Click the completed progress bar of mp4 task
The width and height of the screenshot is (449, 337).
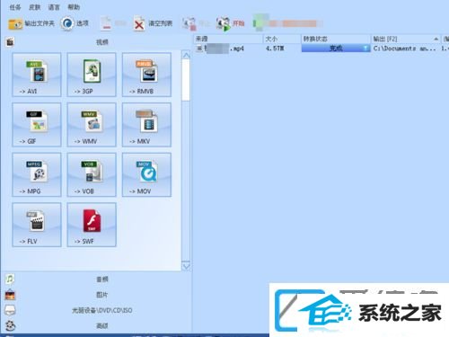(336, 49)
